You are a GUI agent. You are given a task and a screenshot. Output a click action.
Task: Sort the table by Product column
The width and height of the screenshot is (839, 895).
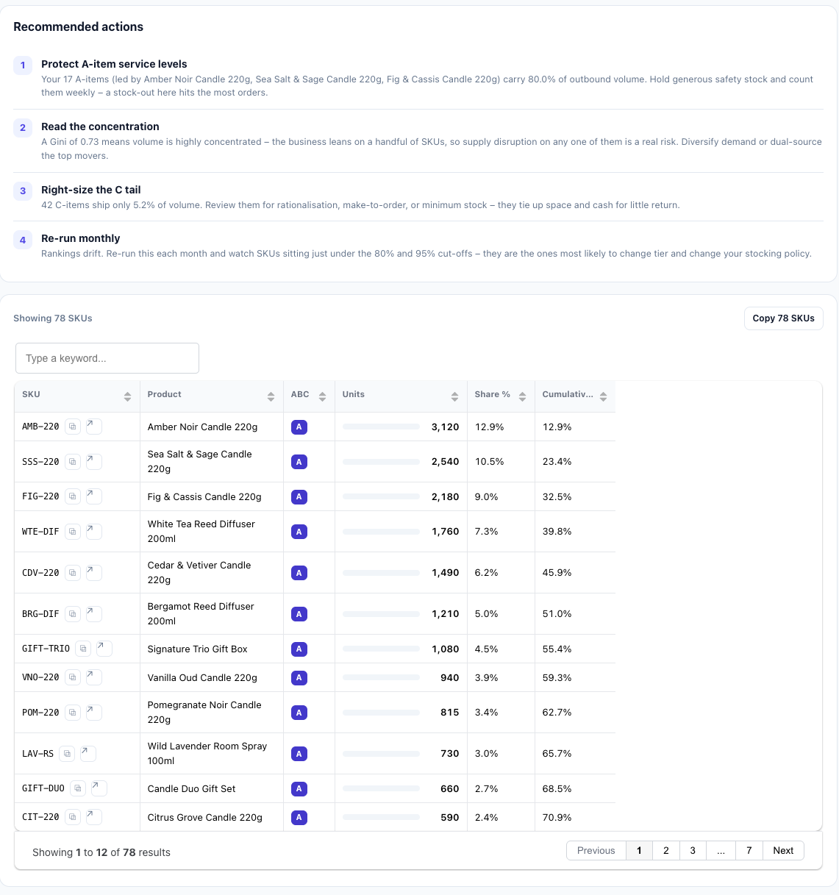pyautogui.click(x=271, y=396)
